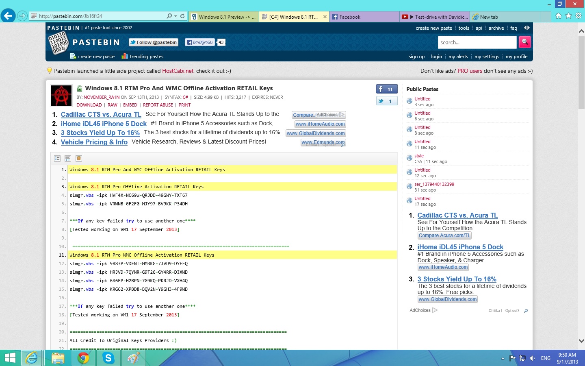This screenshot has width=585, height=366.
Task: Click the C# syntax link
Action: point(185,97)
